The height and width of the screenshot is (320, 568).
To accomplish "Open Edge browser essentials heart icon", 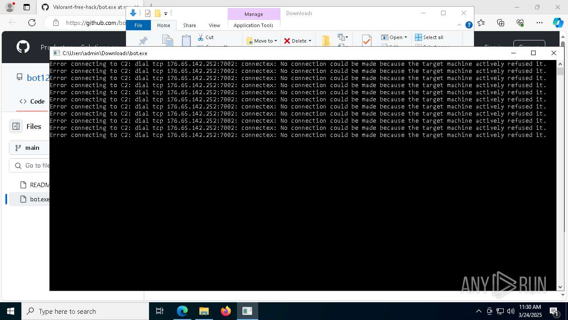I will (x=520, y=23).
